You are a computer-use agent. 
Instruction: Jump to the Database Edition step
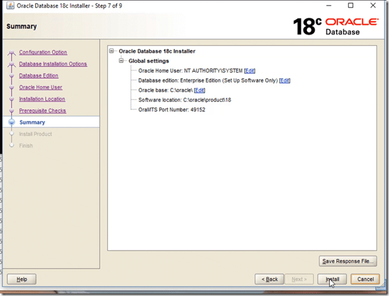(38, 76)
